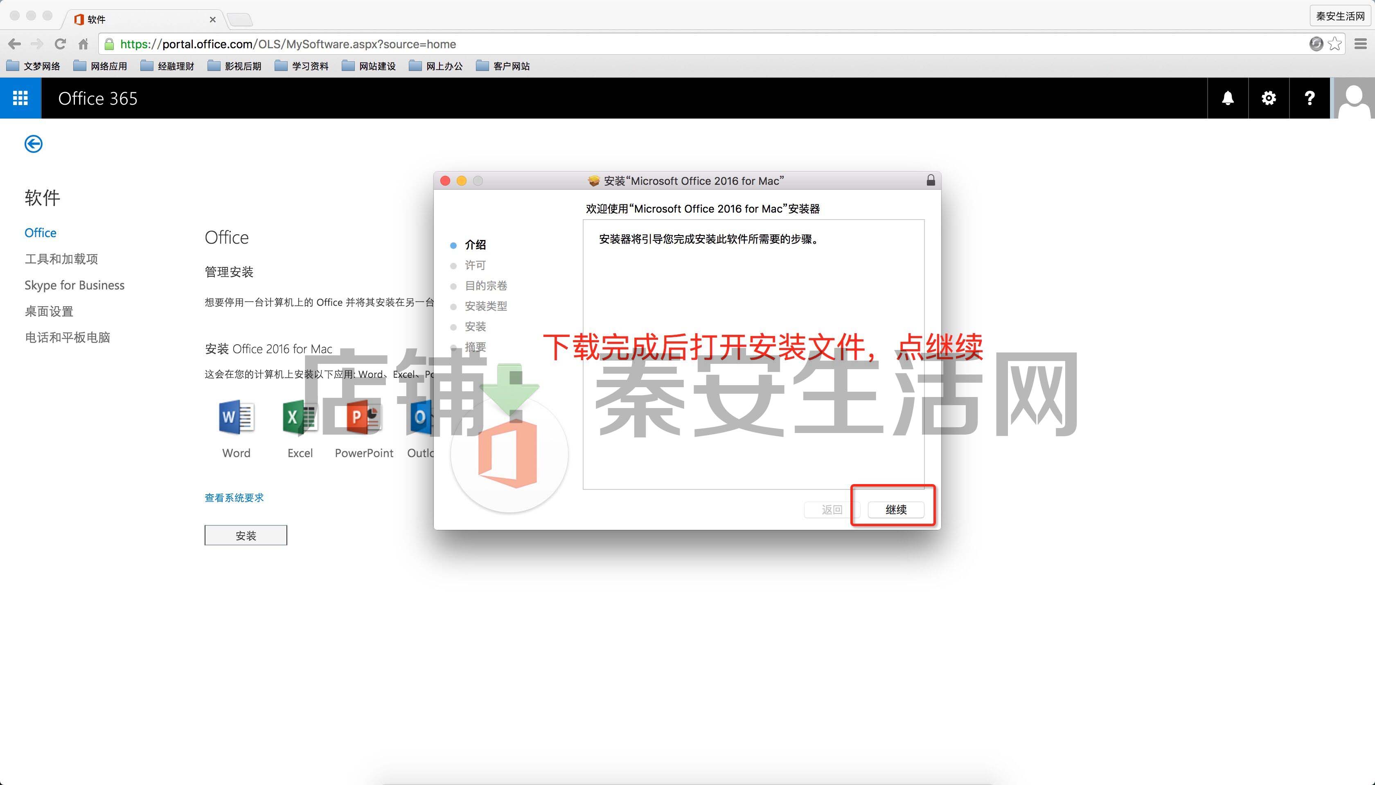Click the Office 365 header title

point(98,98)
